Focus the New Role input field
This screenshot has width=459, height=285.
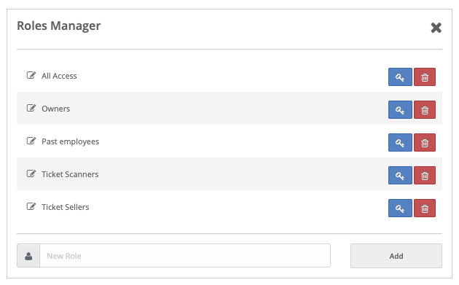coord(185,256)
